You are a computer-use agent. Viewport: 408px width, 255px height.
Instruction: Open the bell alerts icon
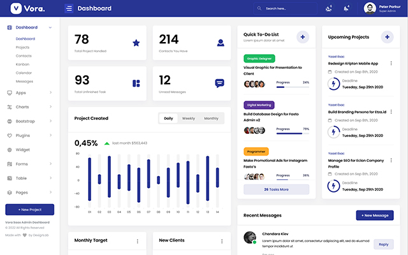click(346, 8)
